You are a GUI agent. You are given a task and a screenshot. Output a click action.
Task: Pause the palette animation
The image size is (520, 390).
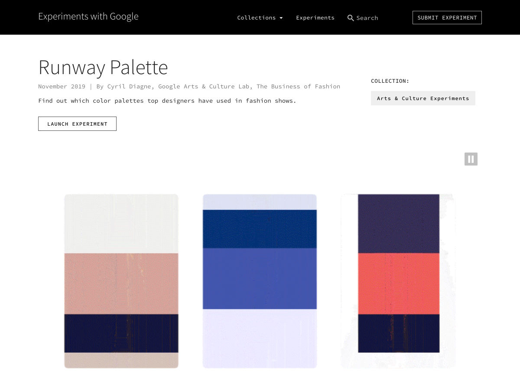click(471, 159)
